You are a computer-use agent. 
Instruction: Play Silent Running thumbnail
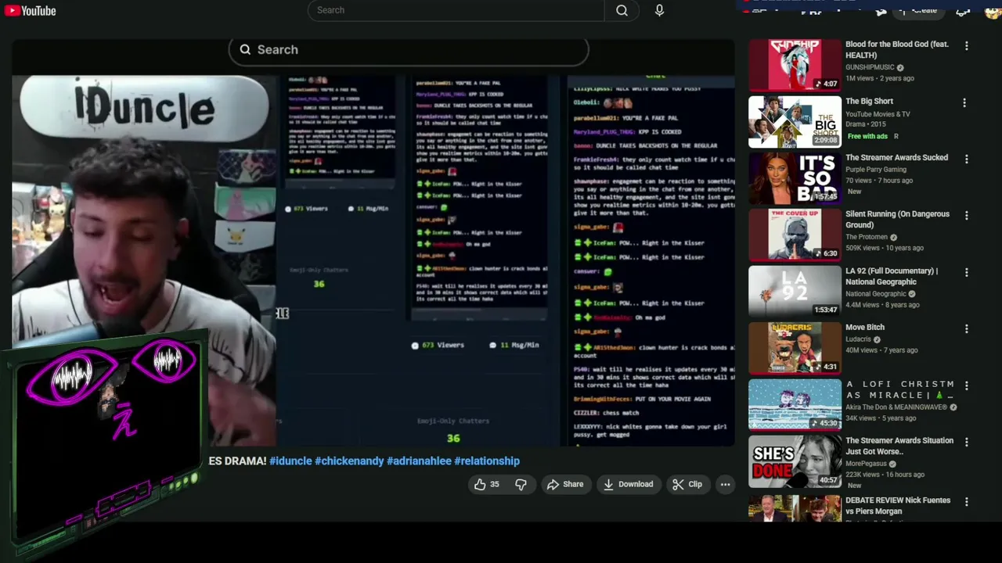tap(795, 234)
